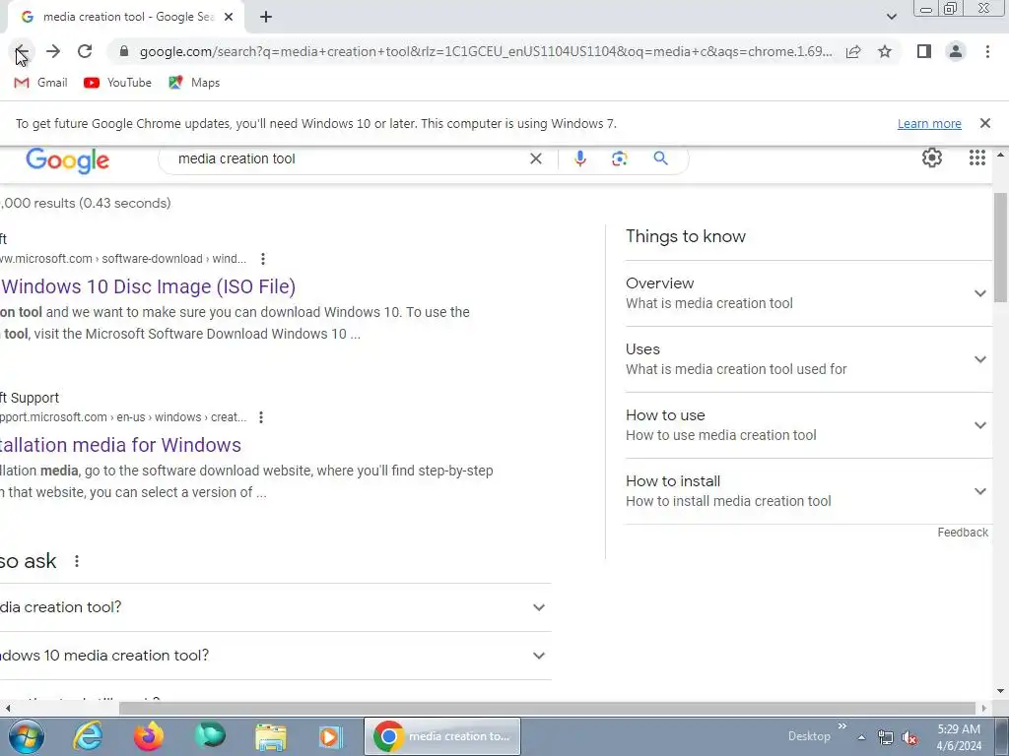1009x756 pixels.
Task: Open the tab search dropdown arrow
Action: [x=891, y=18]
